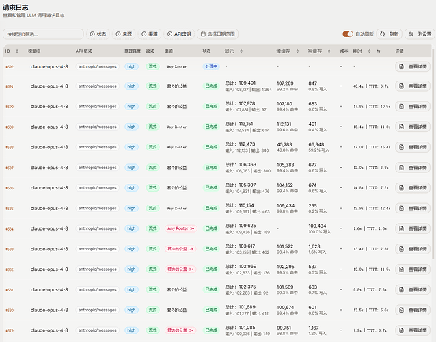
Task: Click the plus icon on API key filter
Action: (169, 34)
